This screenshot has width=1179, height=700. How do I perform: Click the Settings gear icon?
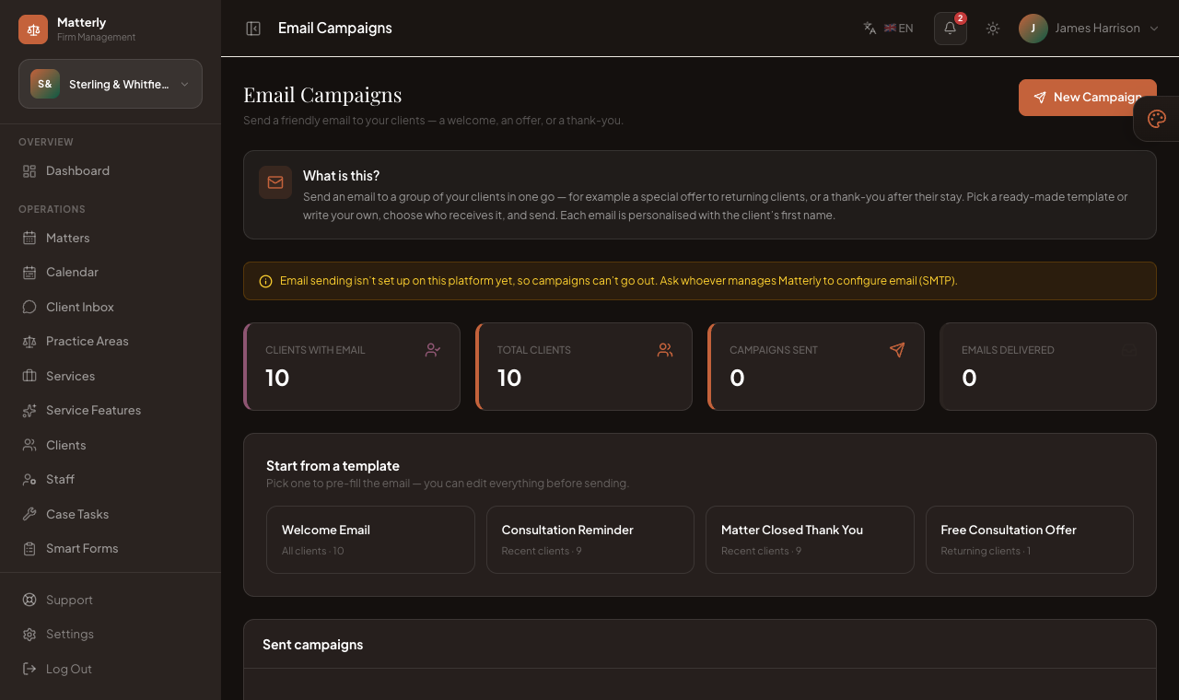point(29,635)
